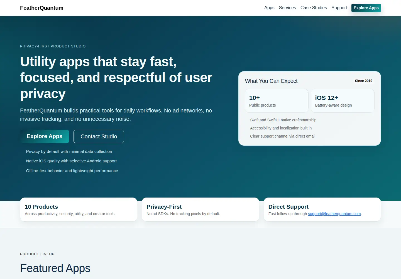
Task: Select the Direct Support card heading
Action: click(288, 207)
